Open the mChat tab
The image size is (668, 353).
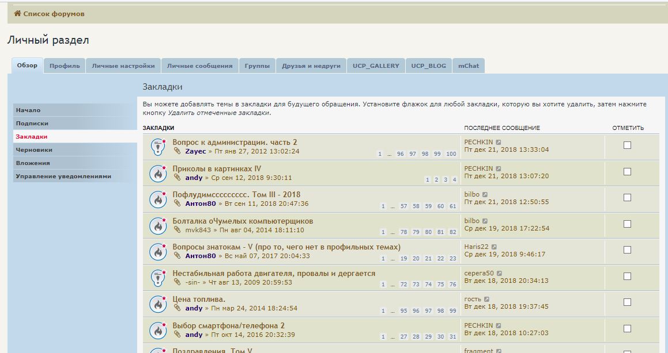pos(468,66)
